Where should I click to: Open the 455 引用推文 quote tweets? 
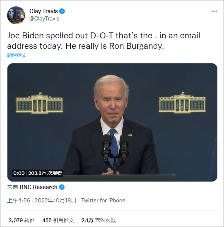point(58,220)
